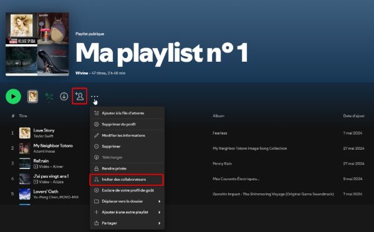Click the plus icon beside Ajouter à une autre playlist
The image size is (374, 232).
(97, 212)
